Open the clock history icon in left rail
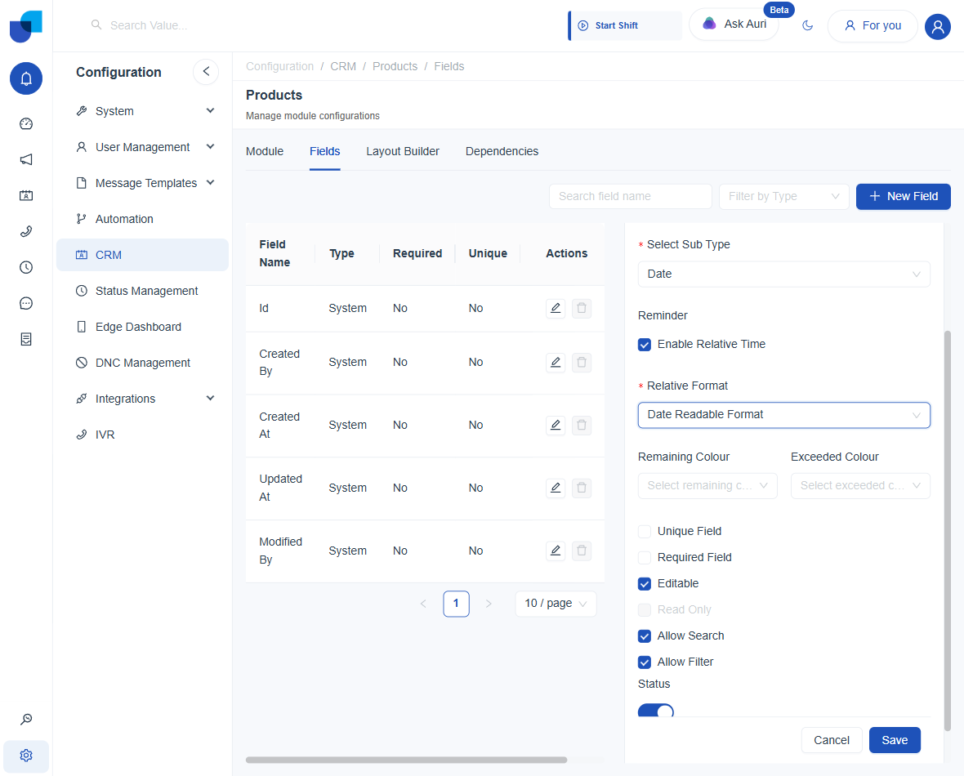This screenshot has height=776, width=964. [26, 267]
